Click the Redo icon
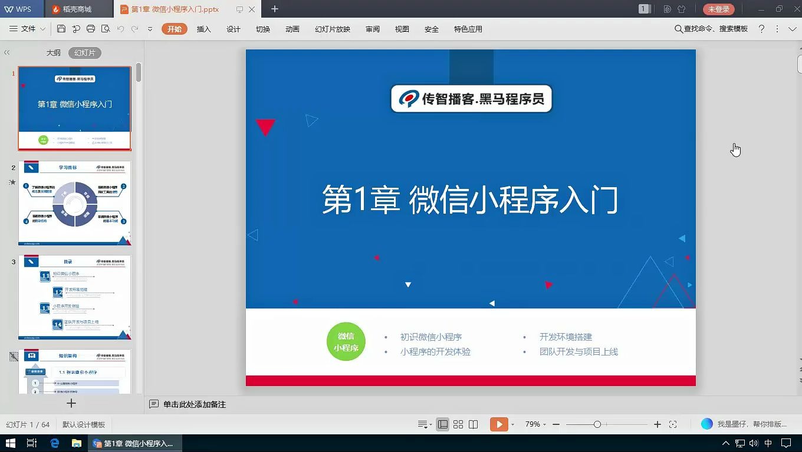The height and width of the screenshot is (452, 802). pos(136,28)
